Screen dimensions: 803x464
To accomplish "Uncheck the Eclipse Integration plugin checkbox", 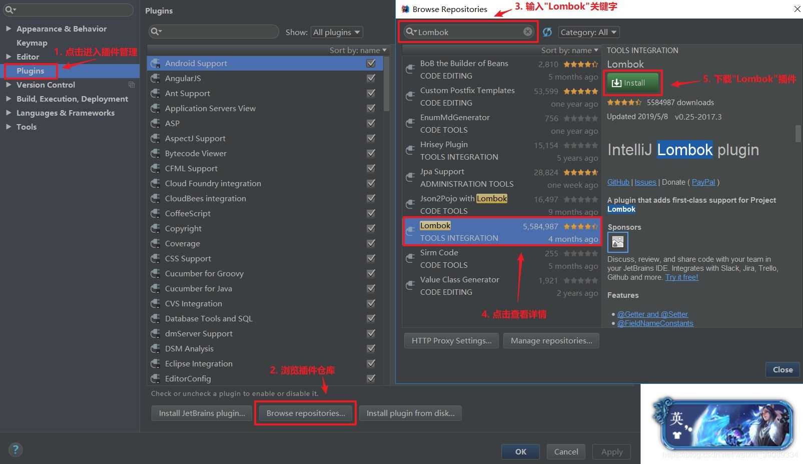I will [x=371, y=363].
